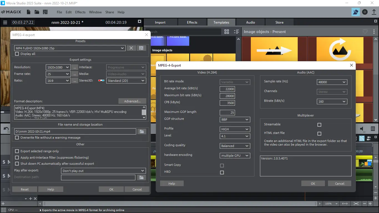Tick the HTML start file checkbox
The height and width of the screenshot is (213, 379).
click(x=319, y=133)
